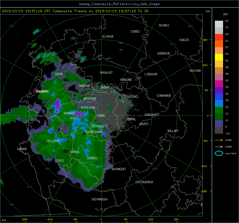Click the SHIVAMOGGA label
239x223 pixels.
click(x=99, y=199)
